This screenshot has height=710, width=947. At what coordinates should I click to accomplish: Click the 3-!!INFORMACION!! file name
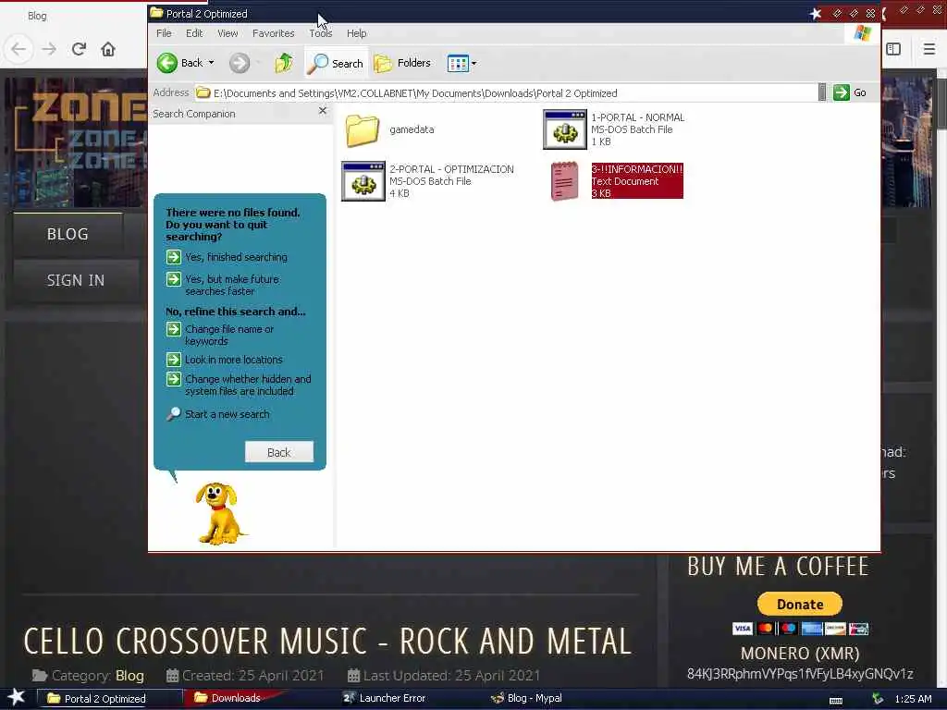pyautogui.click(x=636, y=169)
